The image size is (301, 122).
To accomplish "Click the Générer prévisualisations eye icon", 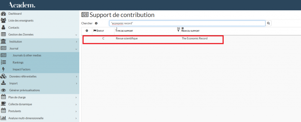I will click(x=4, y=90).
